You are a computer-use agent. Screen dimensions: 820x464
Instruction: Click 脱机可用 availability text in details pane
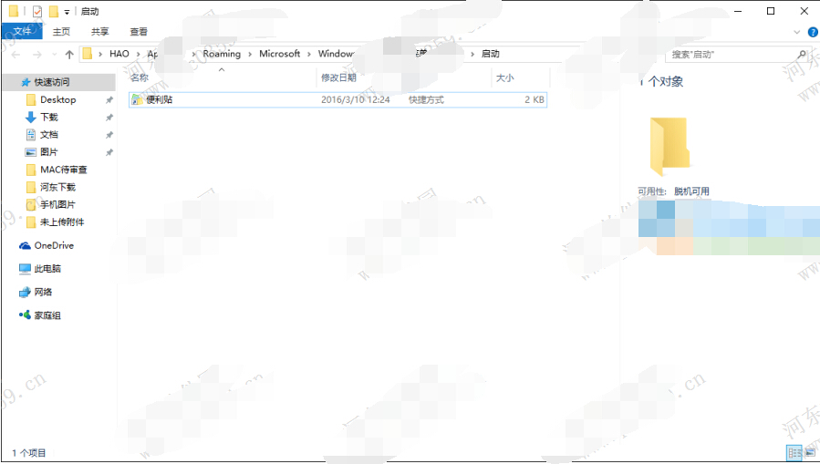692,191
